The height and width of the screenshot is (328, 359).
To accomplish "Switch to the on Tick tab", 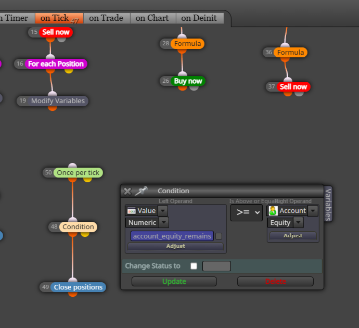I will coord(59,18).
